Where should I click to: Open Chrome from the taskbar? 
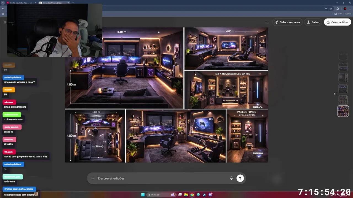coord(192,195)
